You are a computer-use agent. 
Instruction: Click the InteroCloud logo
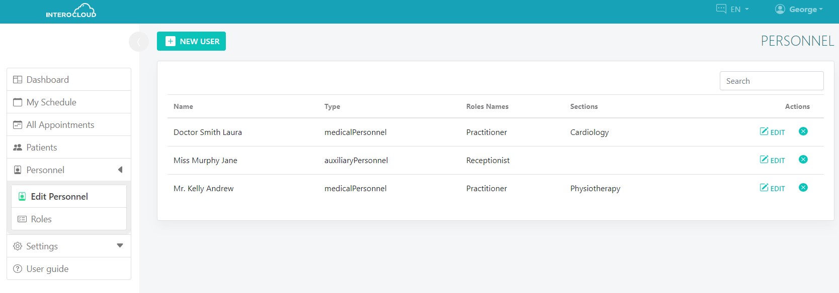71,11
